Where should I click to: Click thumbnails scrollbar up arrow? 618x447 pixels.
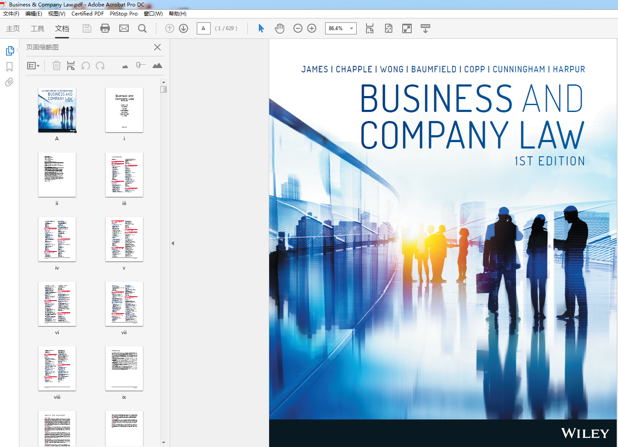164,82
